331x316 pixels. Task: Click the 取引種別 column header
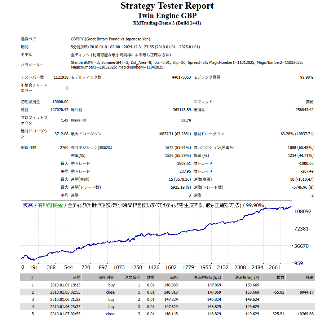pyautogui.click(x=107, y=277)
